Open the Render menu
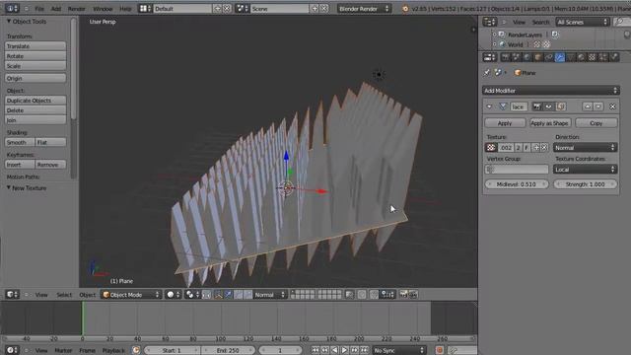Viewport: 631px width, 355px height. [x=77, y=9]
